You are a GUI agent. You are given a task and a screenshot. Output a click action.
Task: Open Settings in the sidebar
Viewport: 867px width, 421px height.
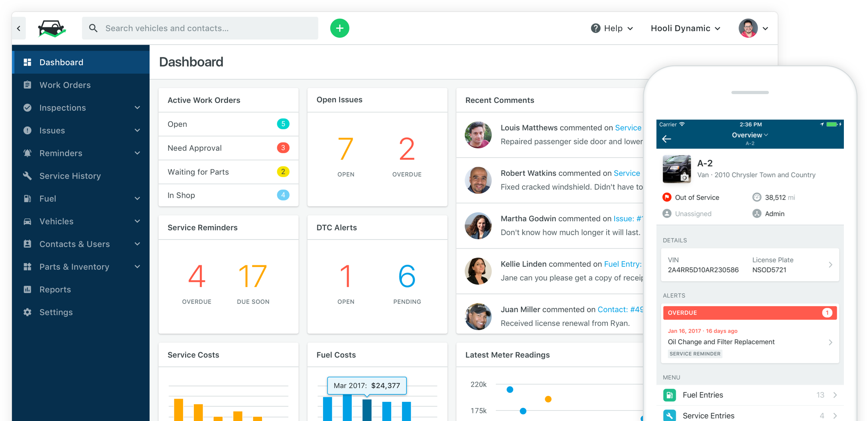coord(81,312)
